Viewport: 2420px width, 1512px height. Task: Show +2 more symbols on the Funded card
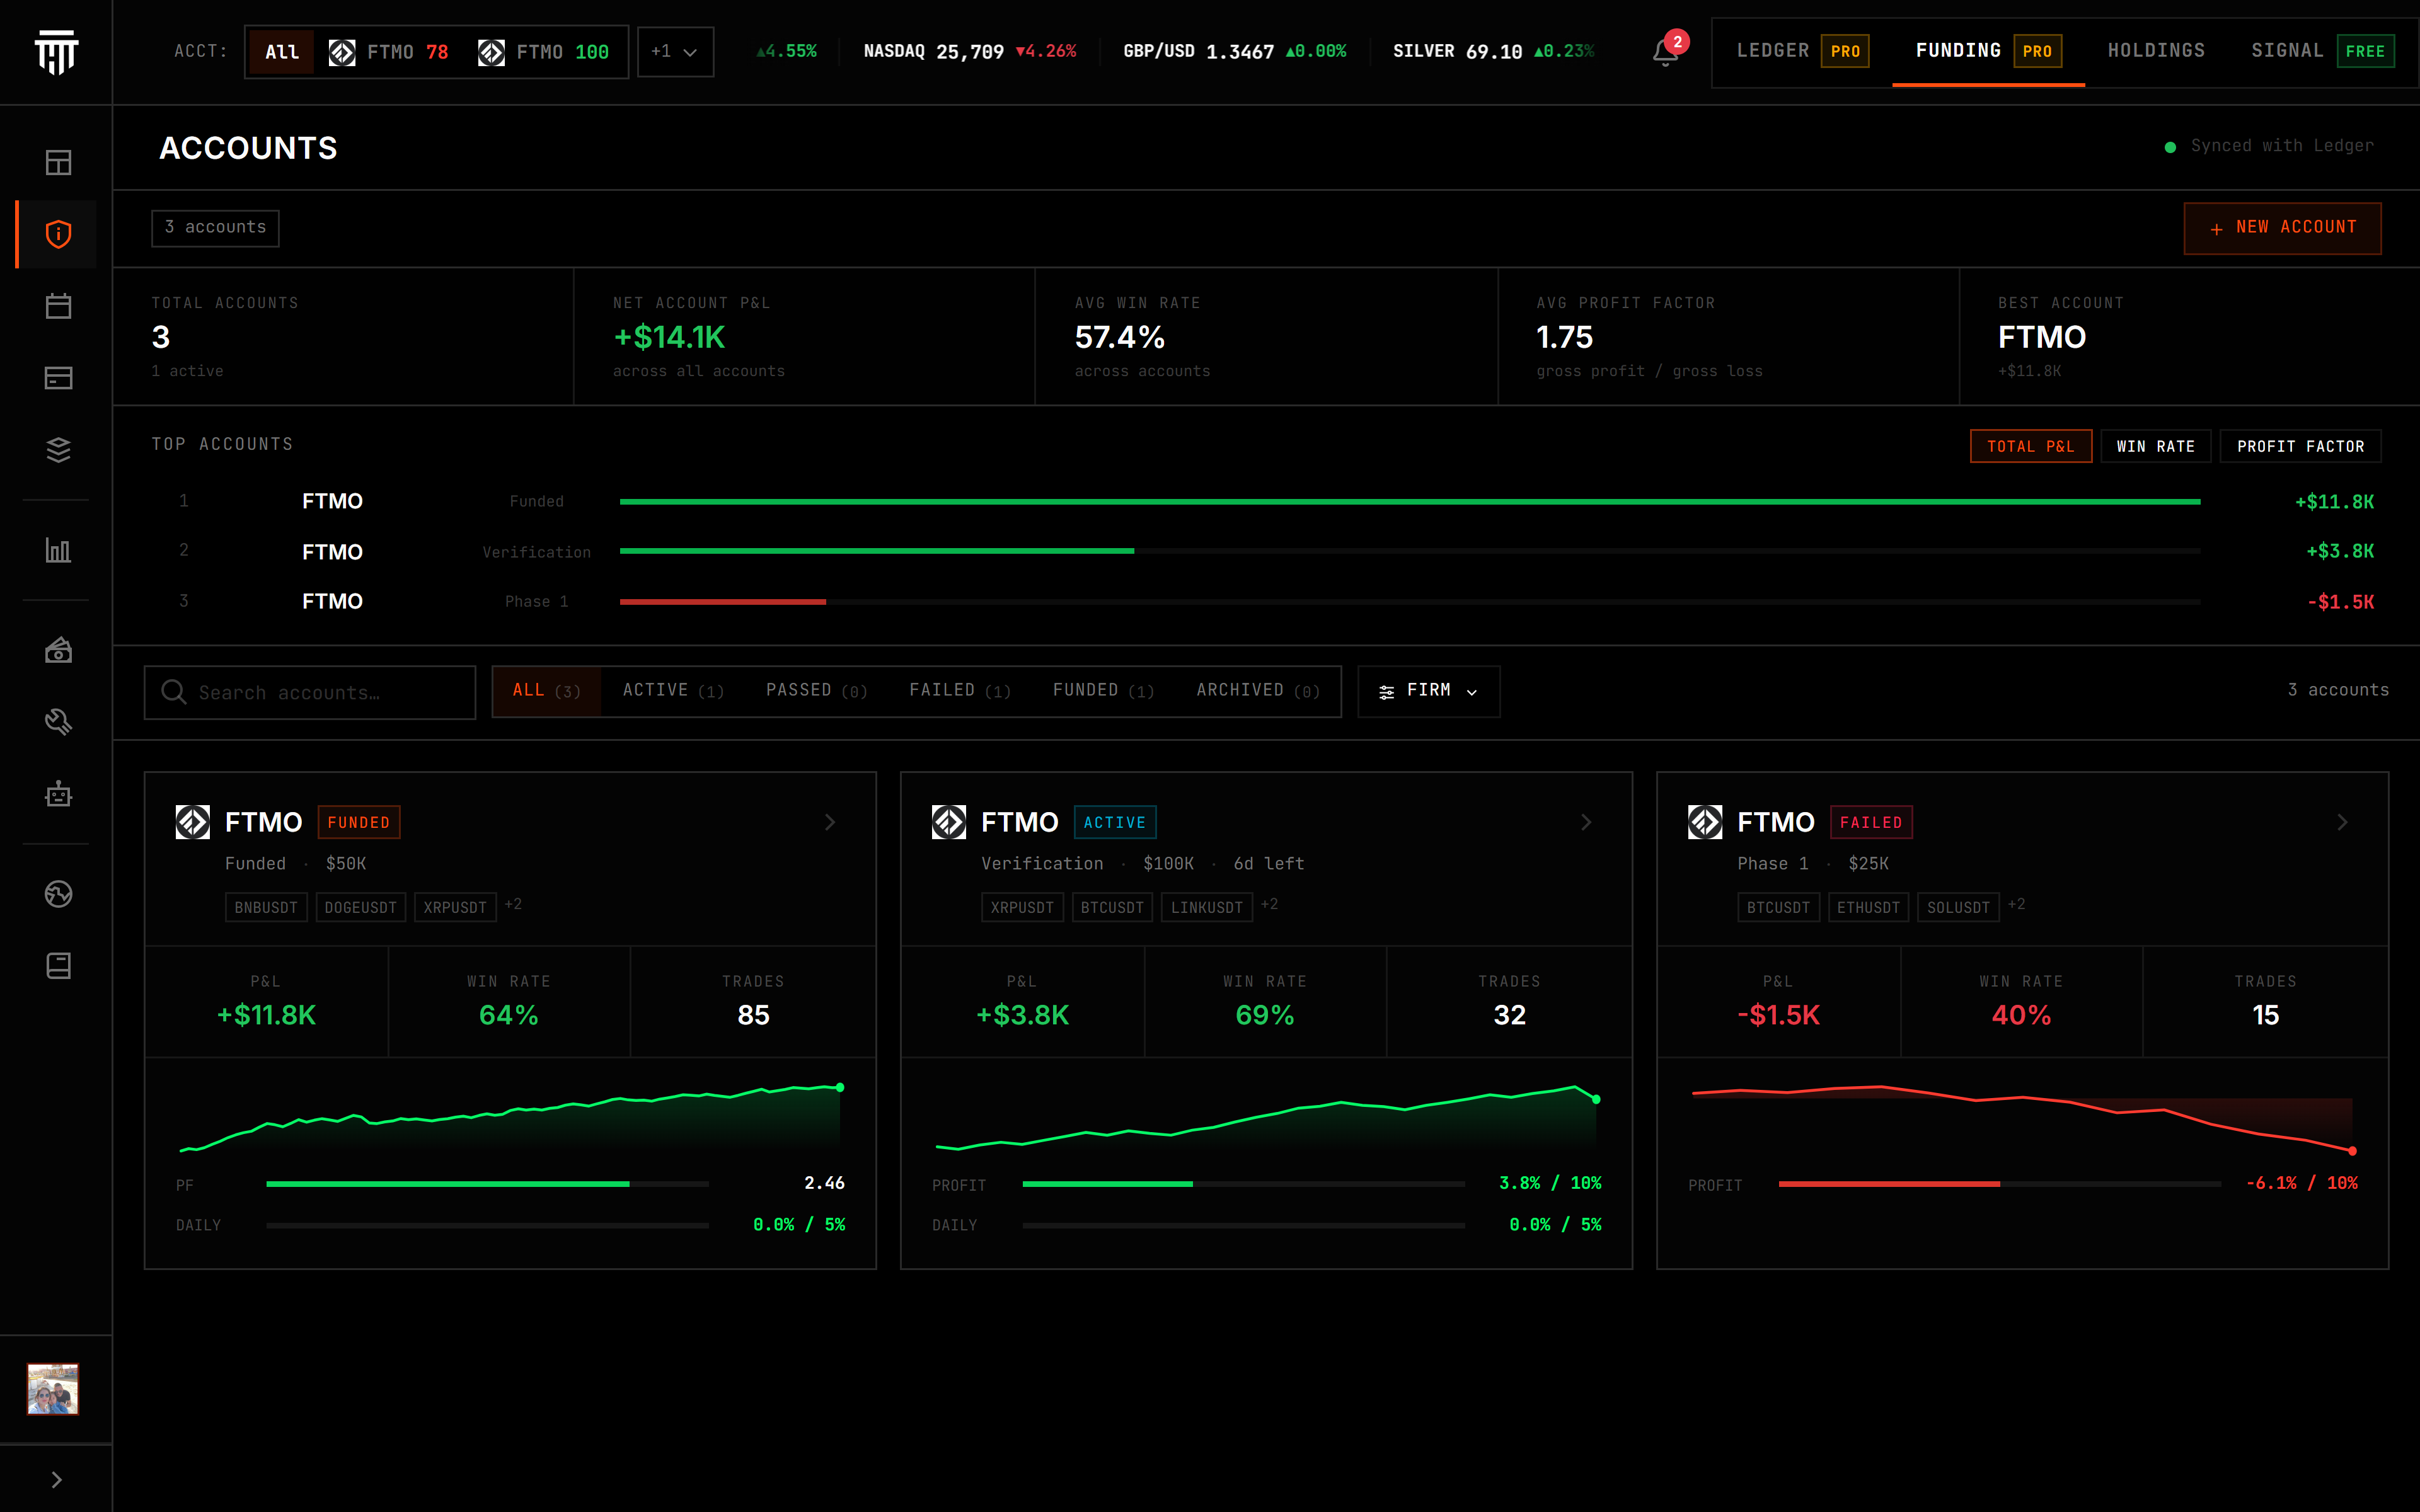click(513, 905)
